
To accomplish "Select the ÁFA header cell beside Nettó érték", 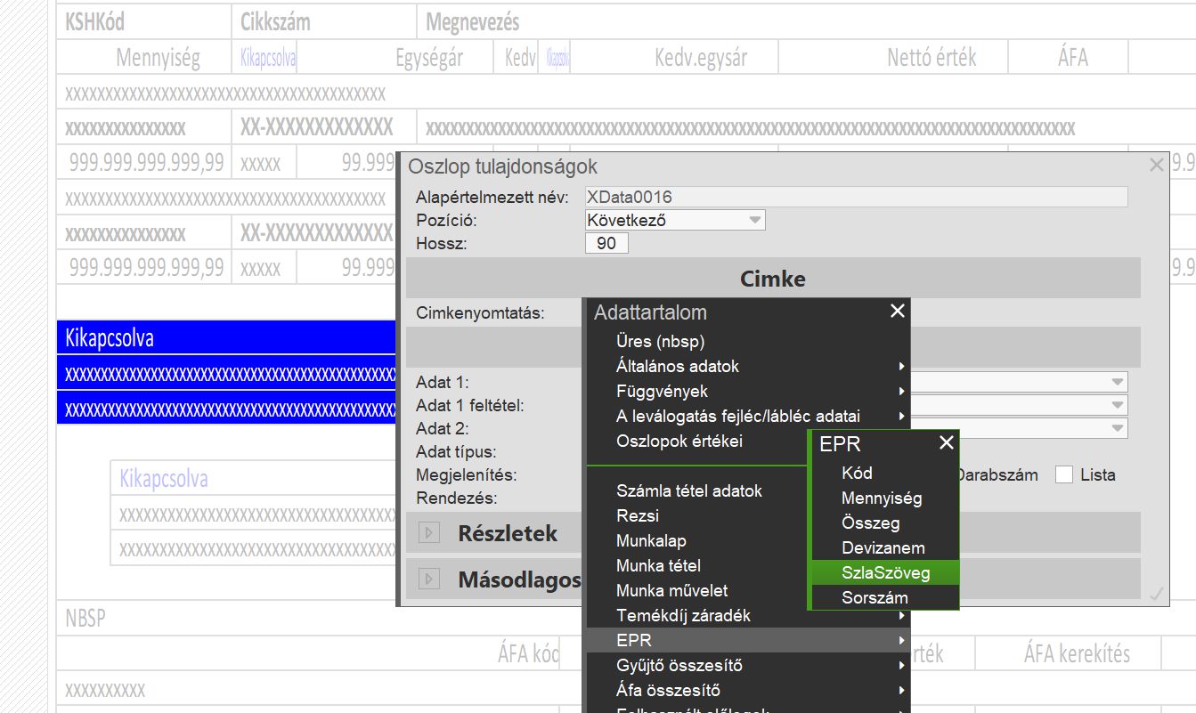I will click(x=1068, y=58).
